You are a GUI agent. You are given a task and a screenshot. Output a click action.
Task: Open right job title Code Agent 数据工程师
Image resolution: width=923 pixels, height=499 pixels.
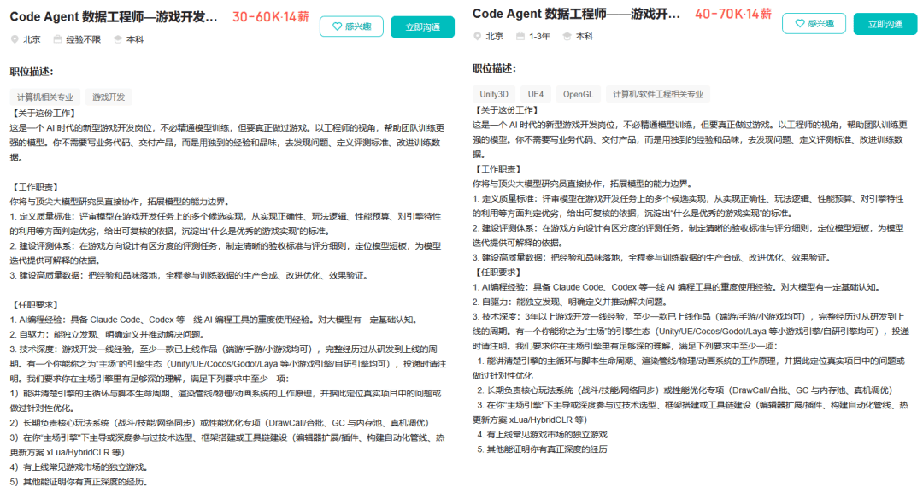[x=576, y=14]
